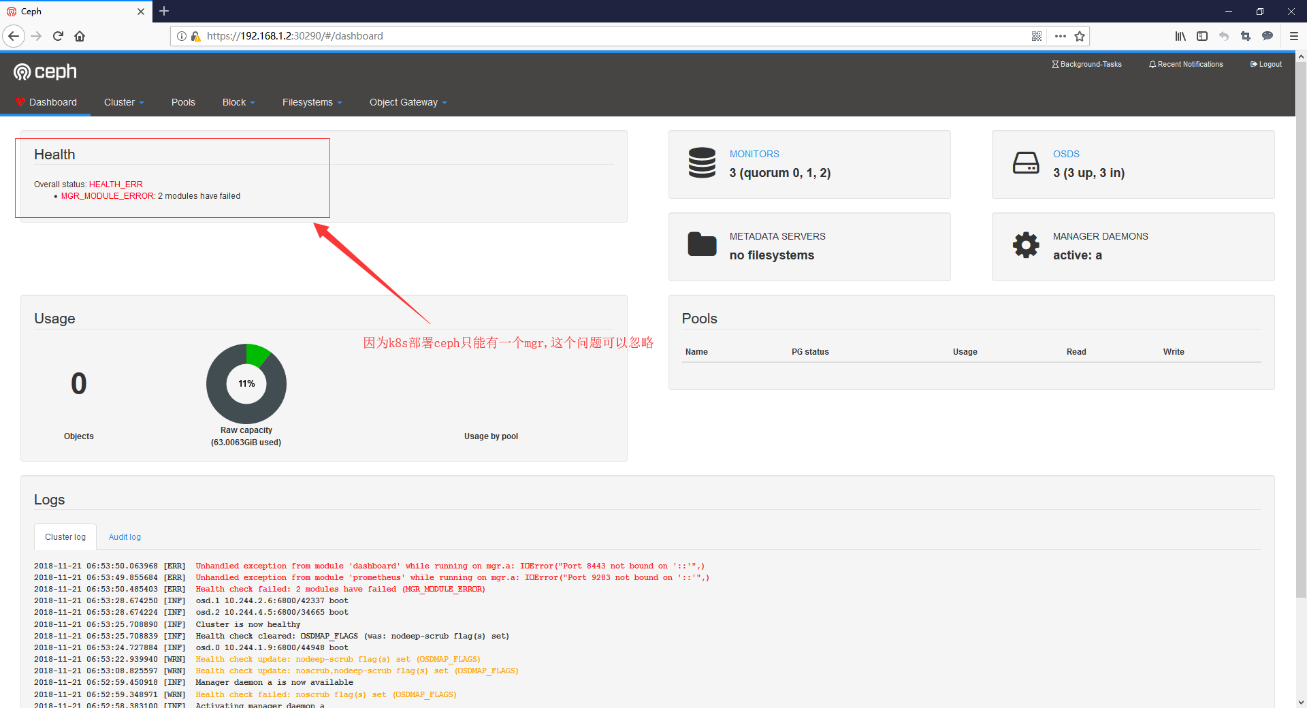Click the 'osd.1 10.244.2.6' boot log line
The width and height of the screenshot is (1307, 708).
(191, 600)
